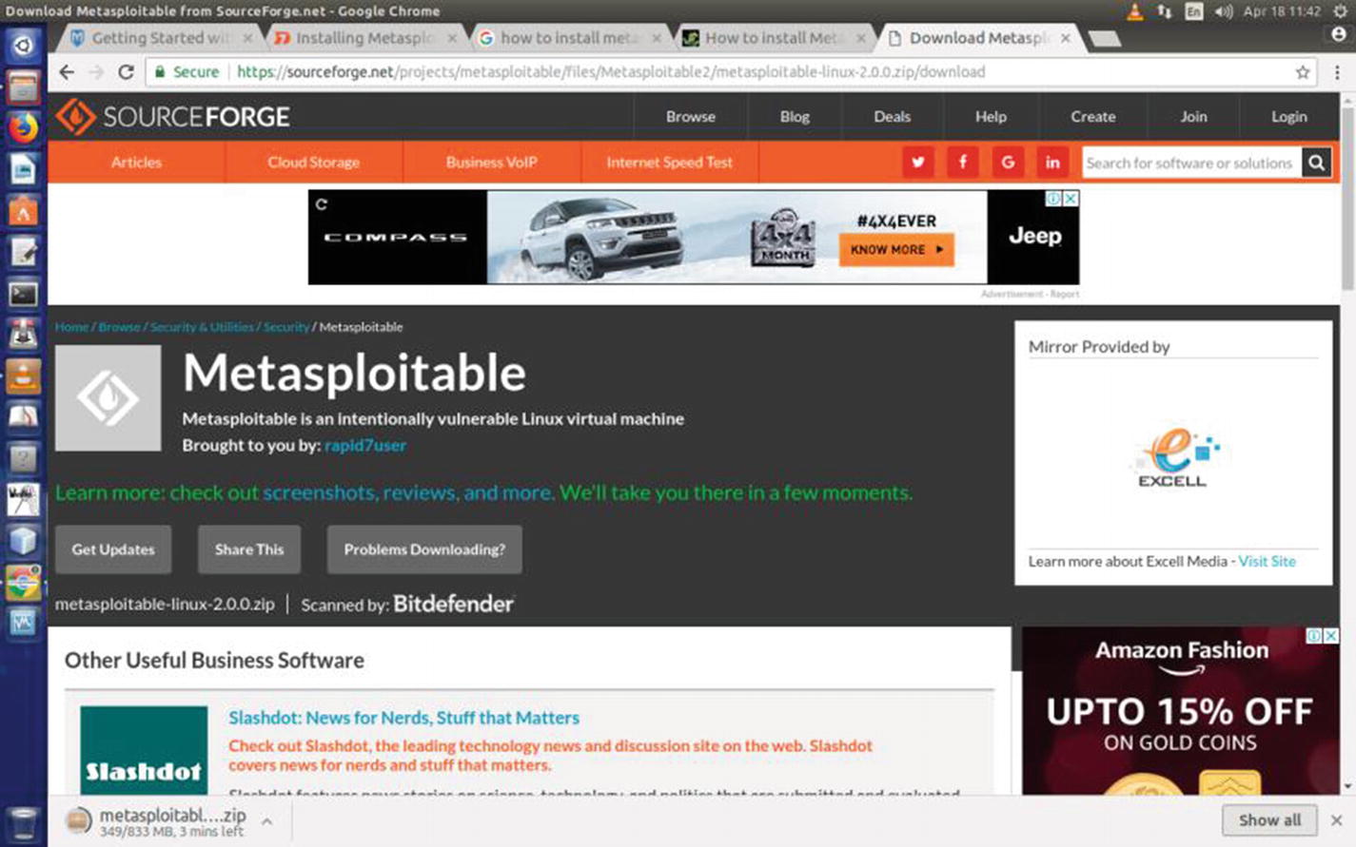
Task: Open SourceForge Google Plus icon
Action: [x=1008, y=163]
